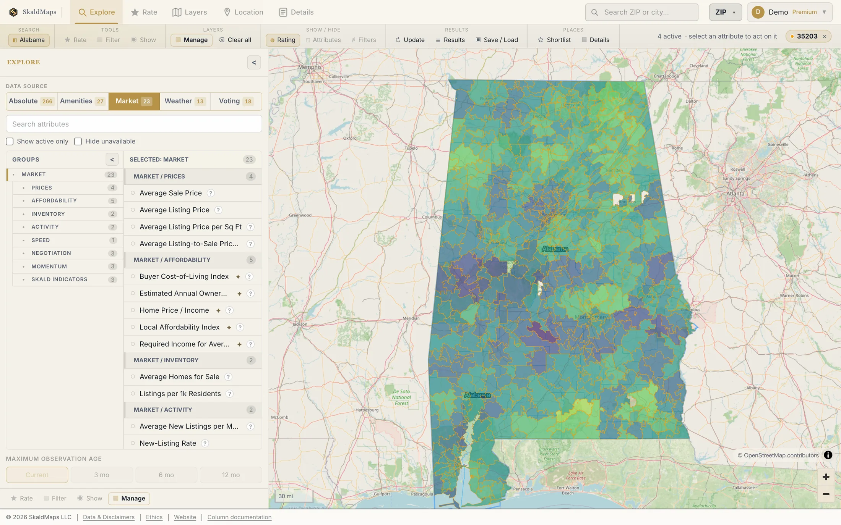
Task: Enable Show active only checkbox
Action: (10, 141)
